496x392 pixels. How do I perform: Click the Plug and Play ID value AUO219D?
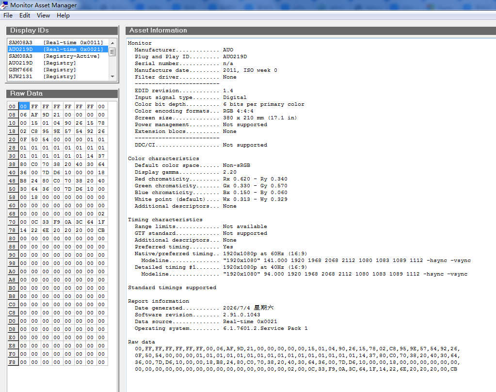pos(235,57)
